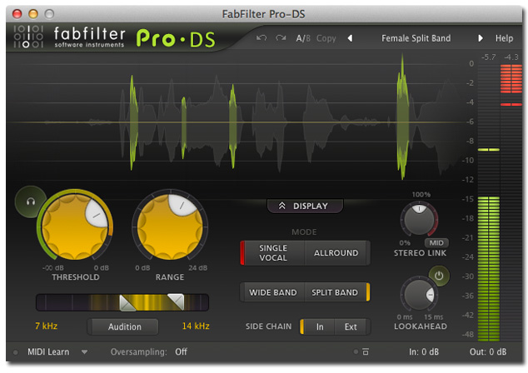Set side chain to Ext

point(351,326)
